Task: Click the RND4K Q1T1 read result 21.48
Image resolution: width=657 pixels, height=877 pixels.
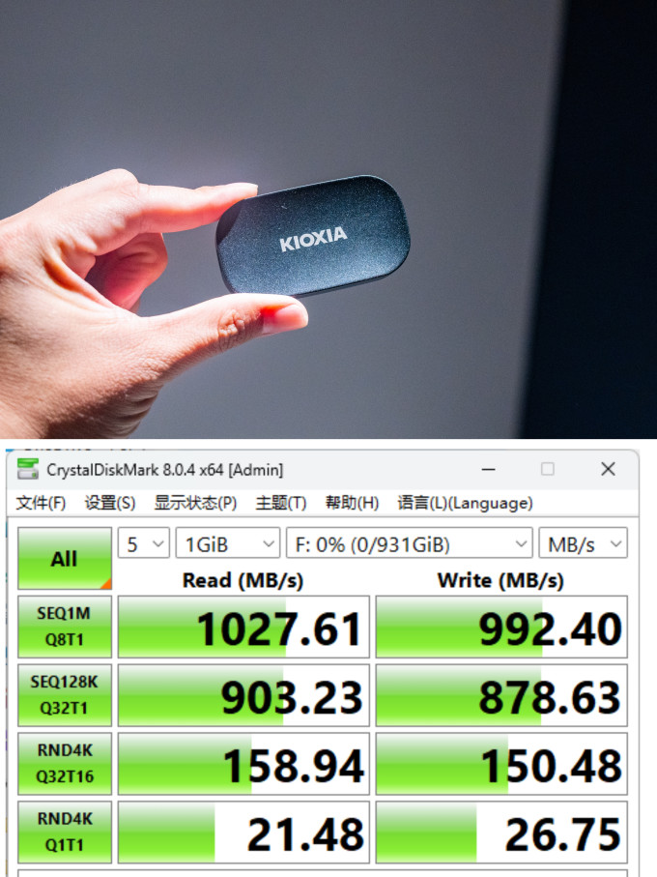Action: [243, 832]
